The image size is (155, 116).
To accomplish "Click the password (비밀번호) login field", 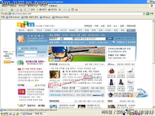I will (x=31, y=56).
